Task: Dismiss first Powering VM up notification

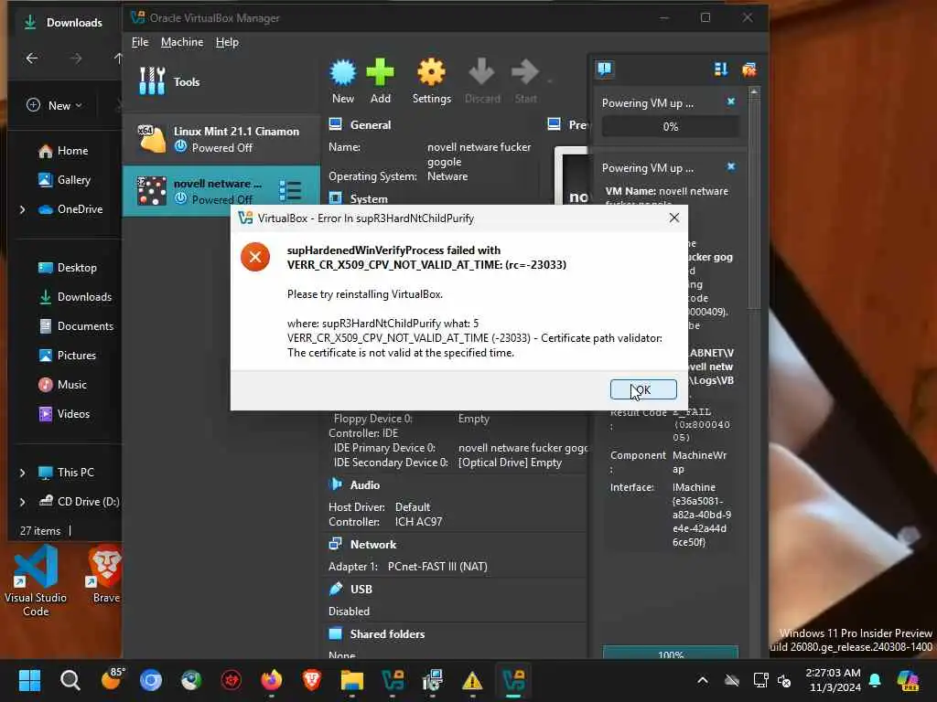Action: point(731,101)
